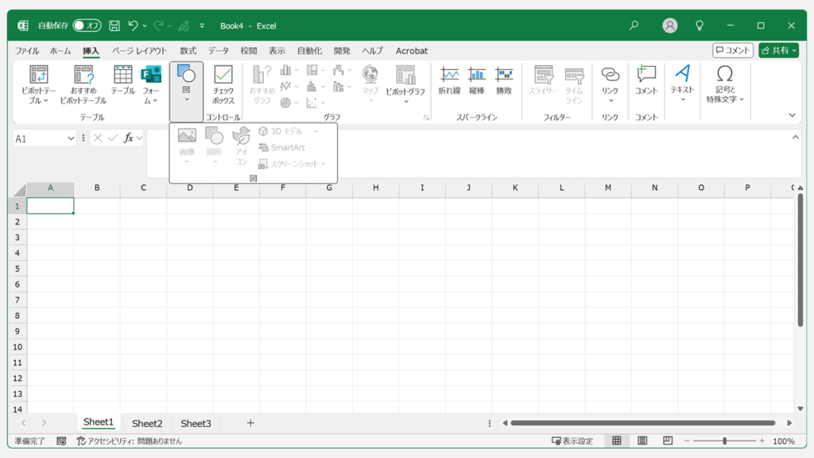Viewport: 814px width, 458px height.
Task: Open the Undo history dropdown arrow
Action: tap(145, 25)
